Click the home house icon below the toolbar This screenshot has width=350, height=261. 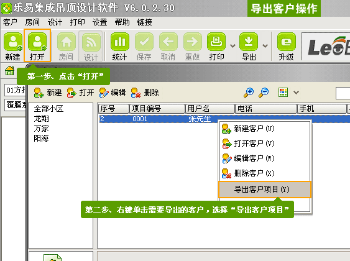[10, 71]
